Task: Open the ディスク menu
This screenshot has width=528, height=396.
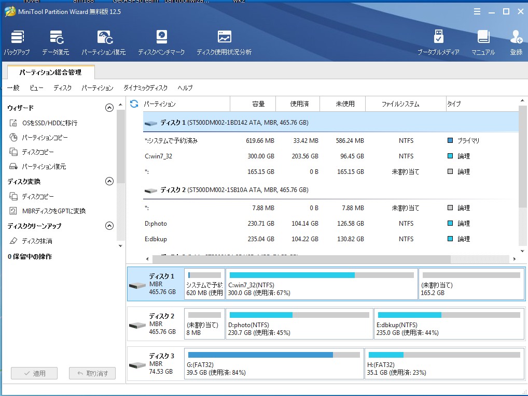Action: coord(62,87)
